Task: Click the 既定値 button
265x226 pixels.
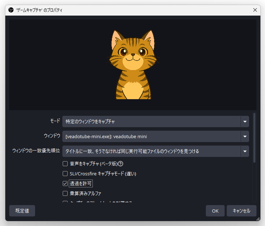Action: pyautogui.click(x=22, y=211)
